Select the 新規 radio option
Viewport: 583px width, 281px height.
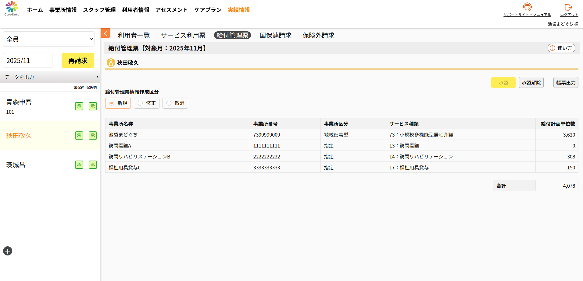[112, 103]
